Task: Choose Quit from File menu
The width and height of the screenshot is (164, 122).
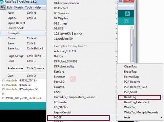Action: 23,76
